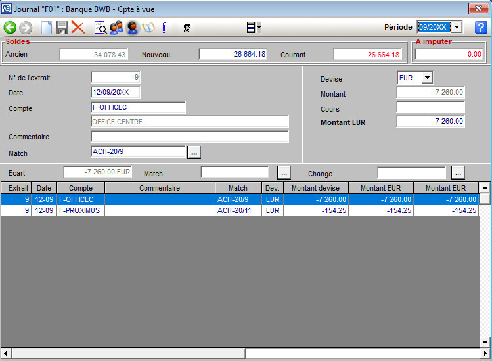
Task: Click the green back arrow icon
Action: (10, 27)
